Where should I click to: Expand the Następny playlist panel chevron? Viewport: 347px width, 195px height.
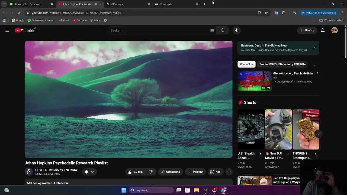pos(314,48)
